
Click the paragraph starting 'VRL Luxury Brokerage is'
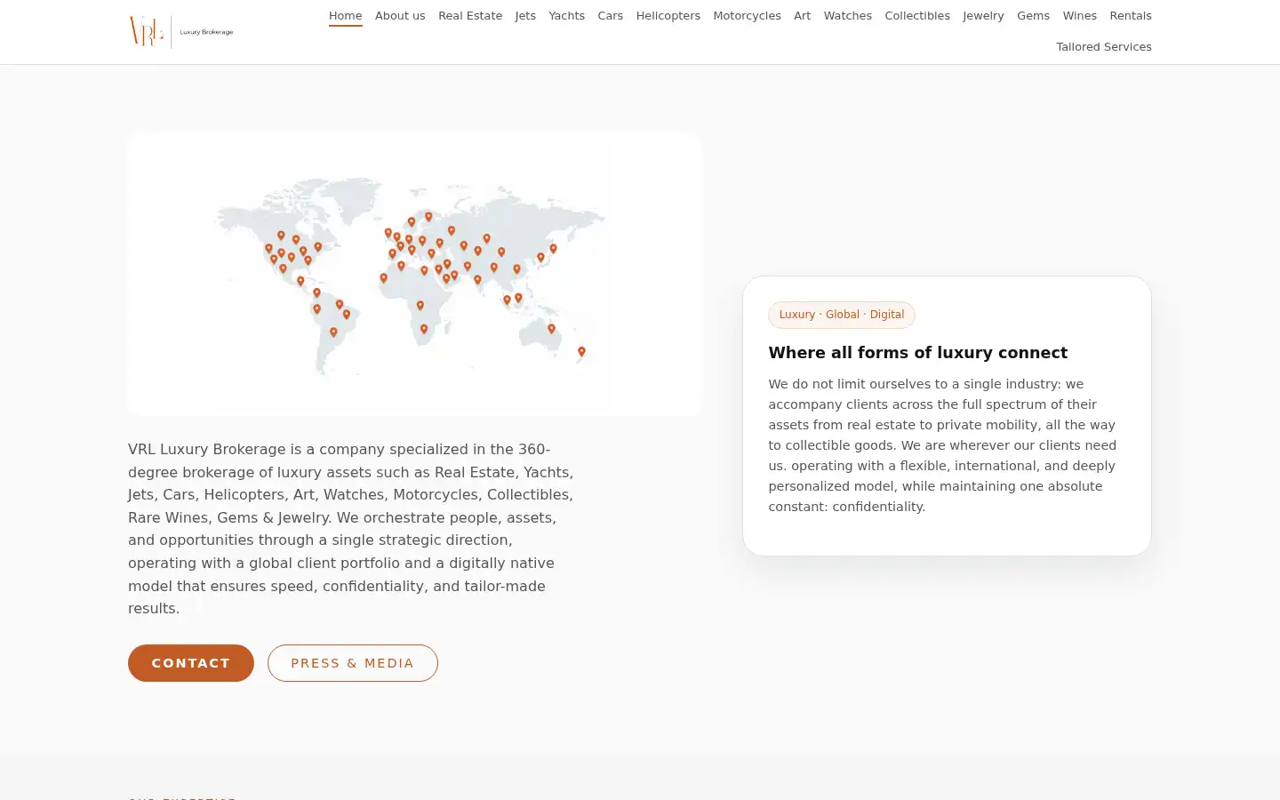point(351,529)
